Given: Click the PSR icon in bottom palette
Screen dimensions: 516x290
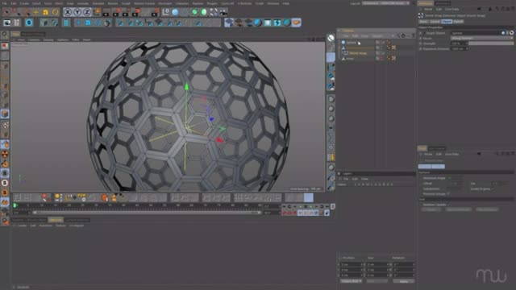Looking at the screenshot, I should pos(81,197).
